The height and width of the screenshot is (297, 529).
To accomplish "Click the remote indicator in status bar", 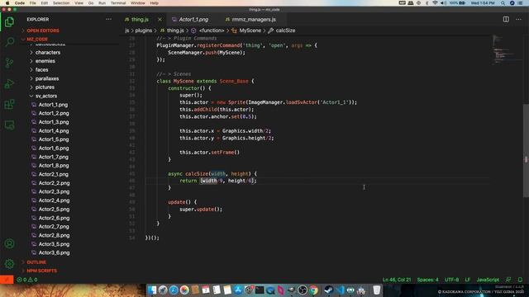I will 7,280.
